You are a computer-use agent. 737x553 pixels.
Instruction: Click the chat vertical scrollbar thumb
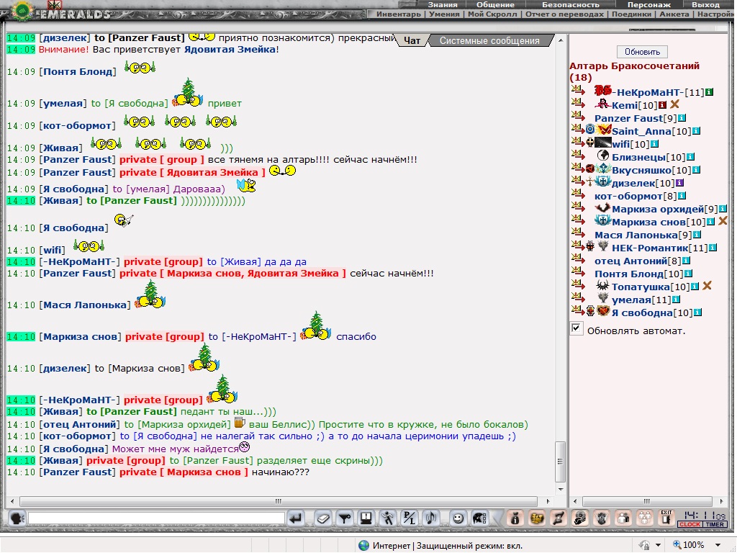[x=560, y=462]
